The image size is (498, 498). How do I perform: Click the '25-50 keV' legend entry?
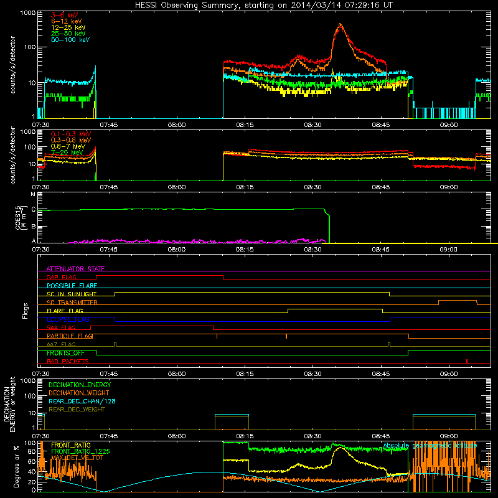[x=68, y=34]
